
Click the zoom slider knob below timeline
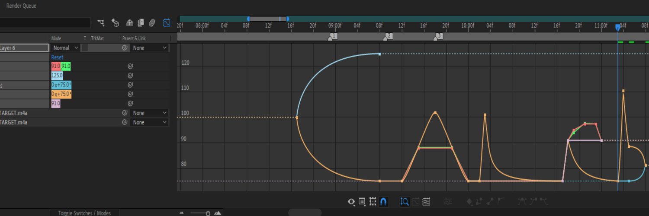click(x=208, y=213)
